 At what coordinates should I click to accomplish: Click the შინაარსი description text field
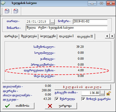(x=67, y=28)
